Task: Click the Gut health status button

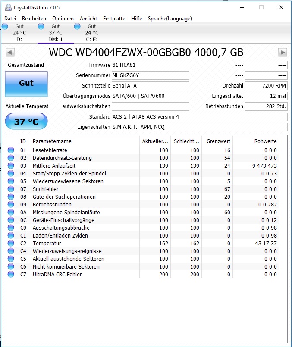Action: pyautogui.click(x=26, y=84)
